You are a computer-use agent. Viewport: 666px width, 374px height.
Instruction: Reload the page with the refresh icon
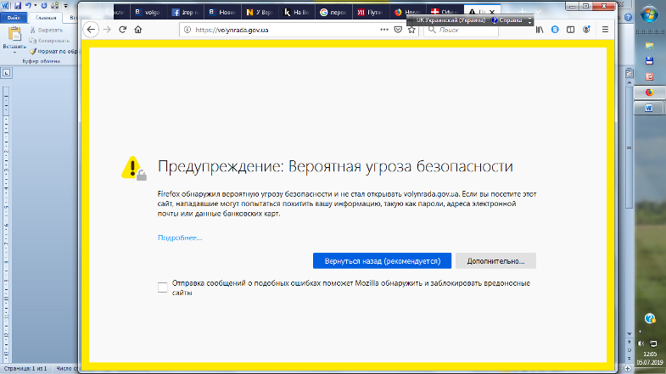pos(123,30)
